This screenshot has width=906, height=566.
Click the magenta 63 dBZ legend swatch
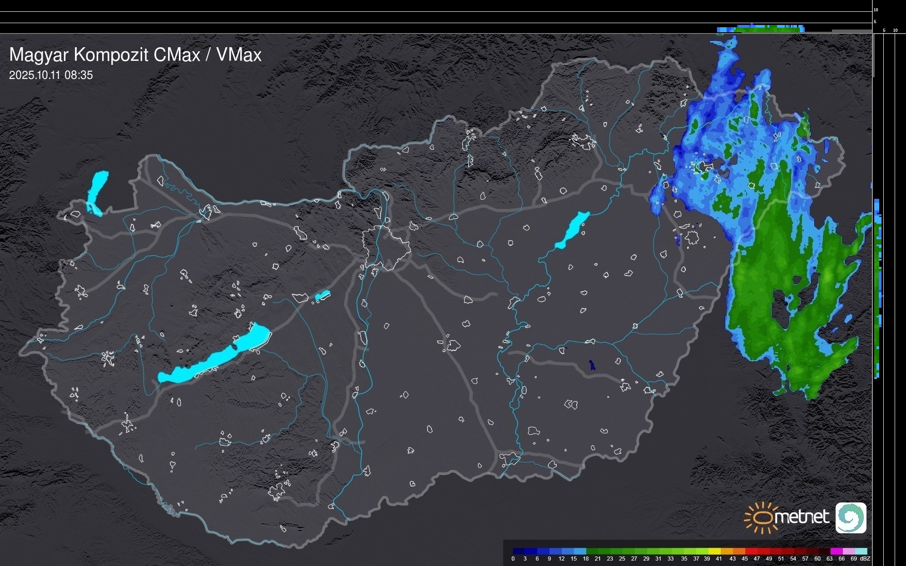click(836, 551)
